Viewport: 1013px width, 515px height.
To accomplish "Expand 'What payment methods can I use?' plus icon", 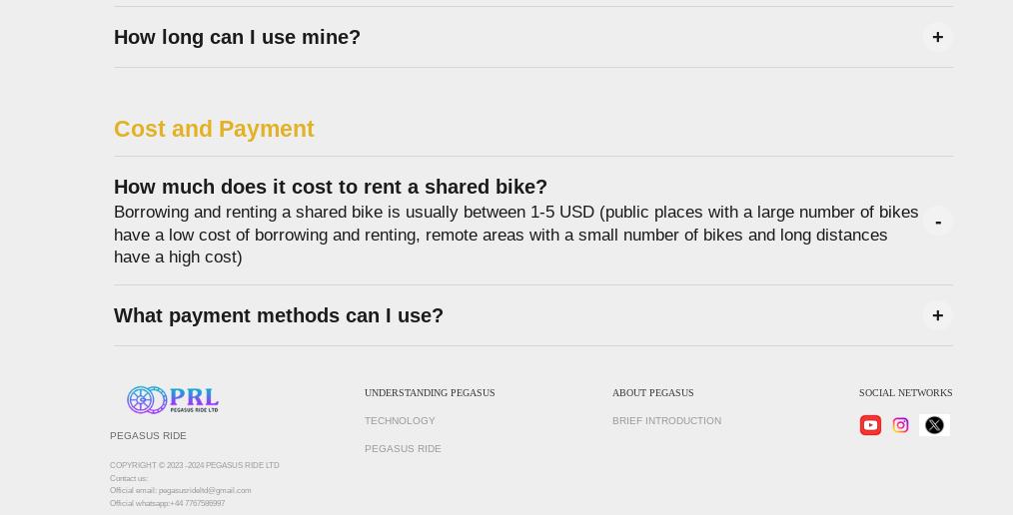I will pos(937,315).
